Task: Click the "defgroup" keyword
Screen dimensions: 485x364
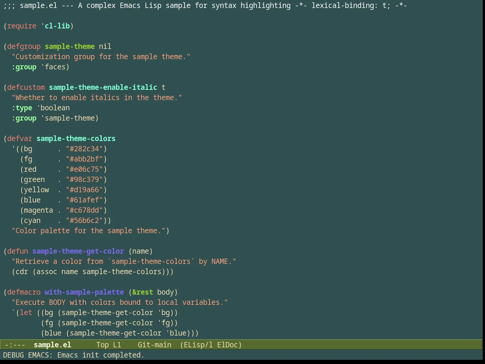Action: pos(24,46)
